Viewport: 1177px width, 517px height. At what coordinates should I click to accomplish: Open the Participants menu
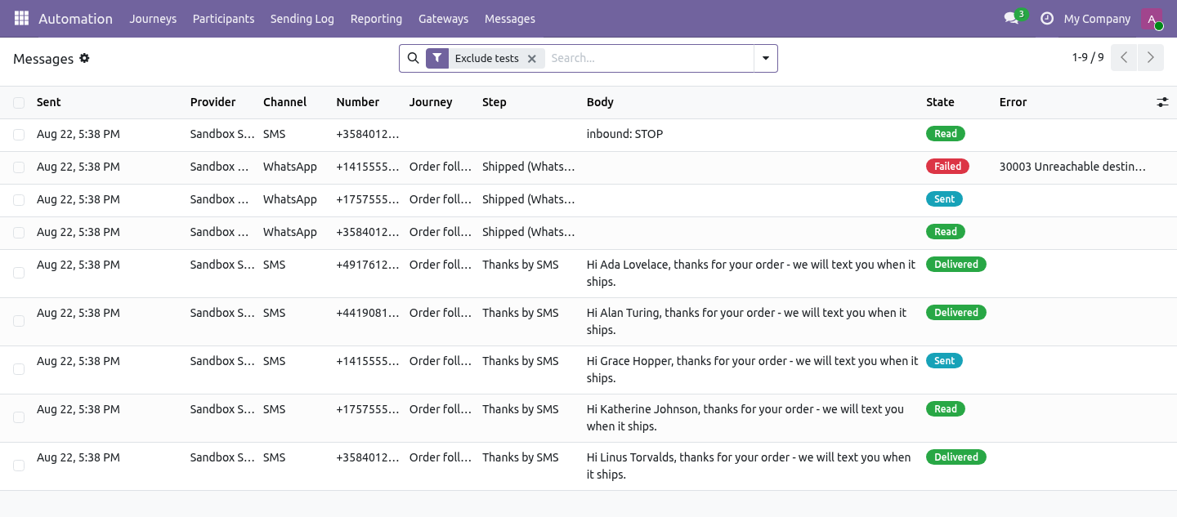pyautogui.click(x=223, y=19)
